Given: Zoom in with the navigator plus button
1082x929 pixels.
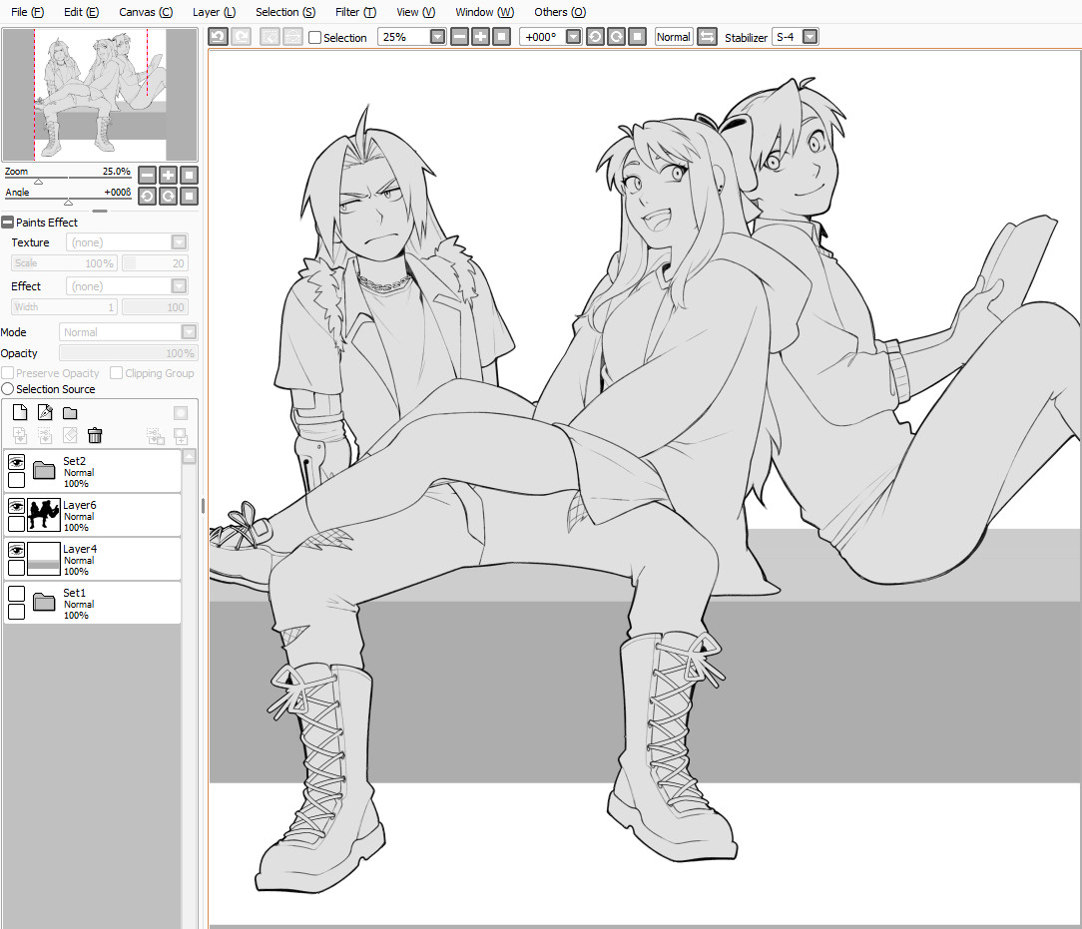Looking at the screenshot, I should pos(168,176).
